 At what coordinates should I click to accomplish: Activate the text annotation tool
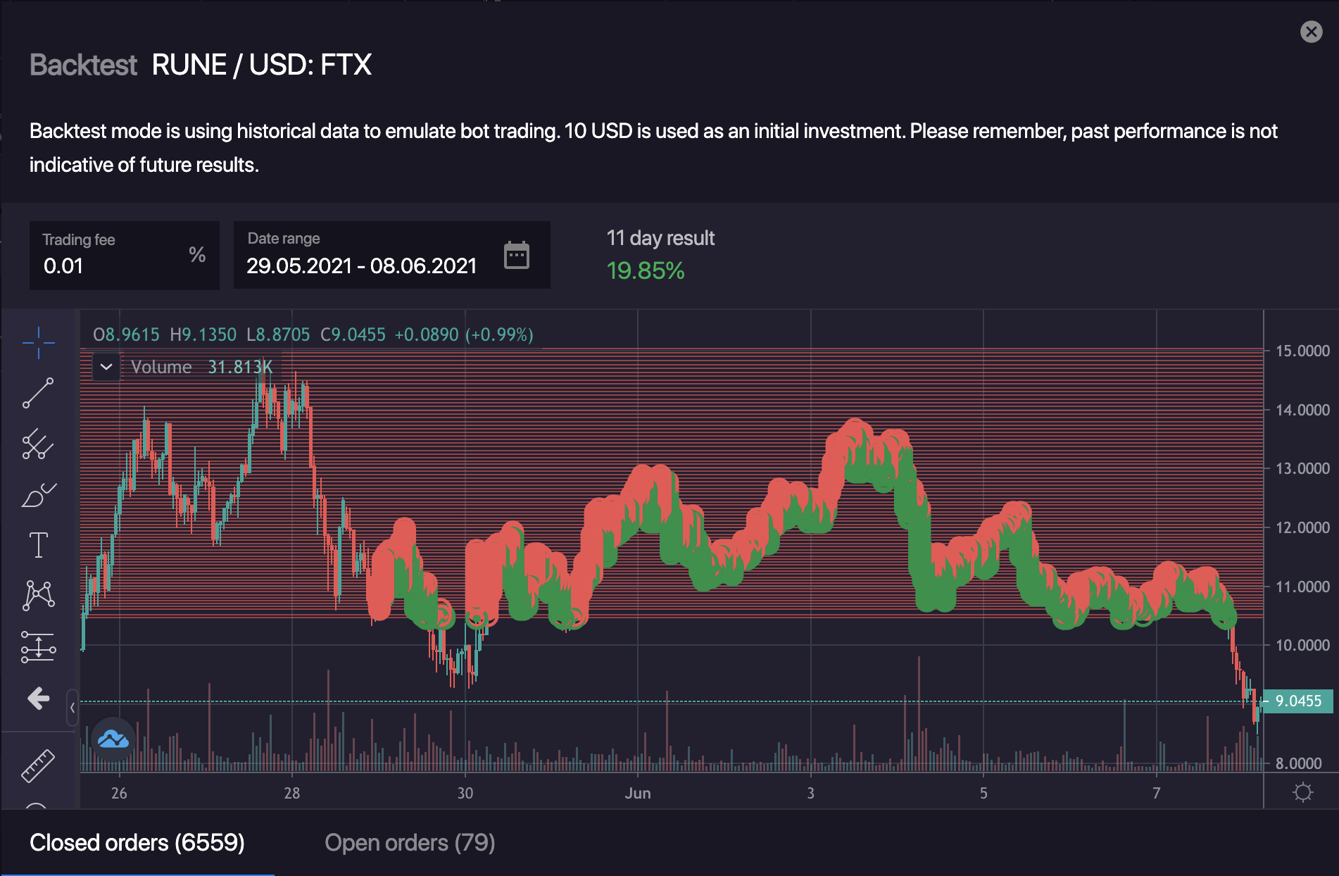[38, 545]
